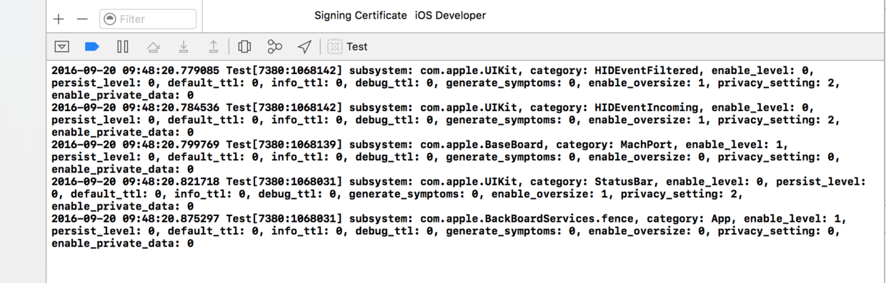886x283 pixels.
Task: Select the Test process label in debug bar
Action: click(357, 47)
